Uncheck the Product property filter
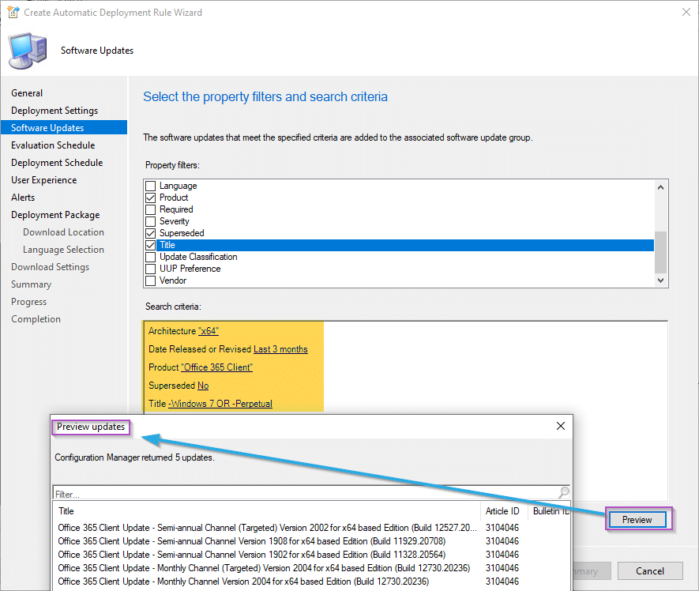This screenshot has width=699, height=591. click(150, 198)
